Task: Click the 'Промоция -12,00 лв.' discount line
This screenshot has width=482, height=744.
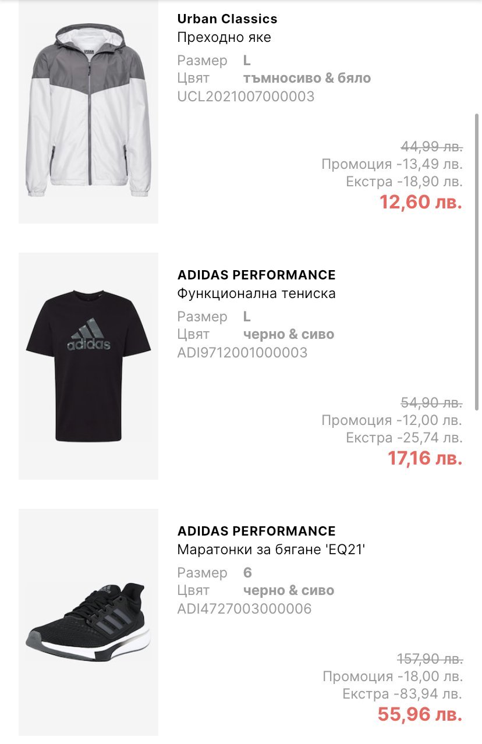Action: click(392, 420)
